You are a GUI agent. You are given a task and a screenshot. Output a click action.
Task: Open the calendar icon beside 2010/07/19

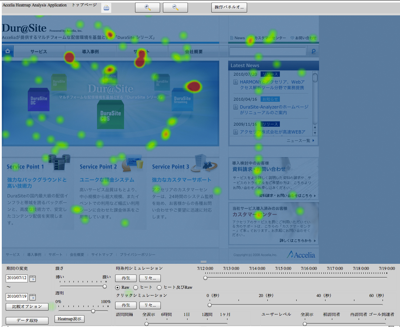[x=33, y=297]
